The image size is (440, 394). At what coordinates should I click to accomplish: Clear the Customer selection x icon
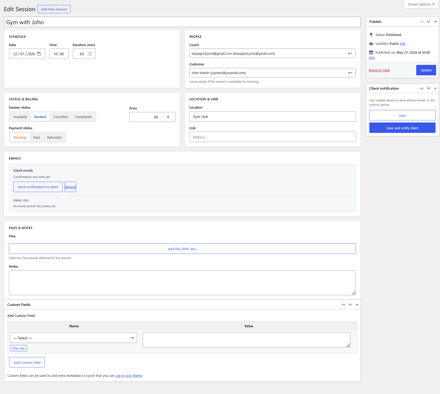pos(349,73)
